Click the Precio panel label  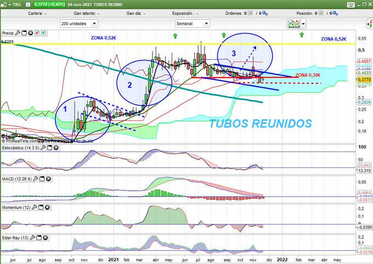pos(8,33)
